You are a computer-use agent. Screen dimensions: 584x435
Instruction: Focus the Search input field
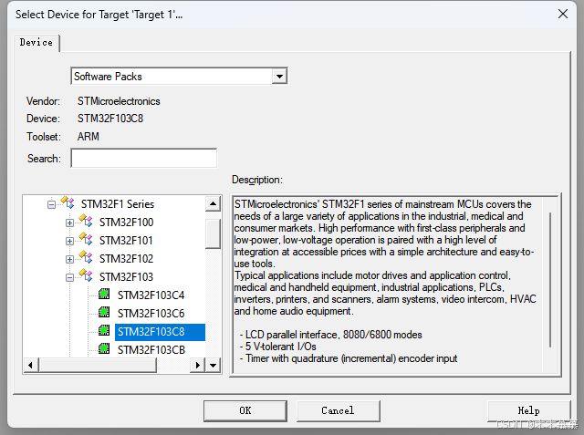(x=144, y=158)
